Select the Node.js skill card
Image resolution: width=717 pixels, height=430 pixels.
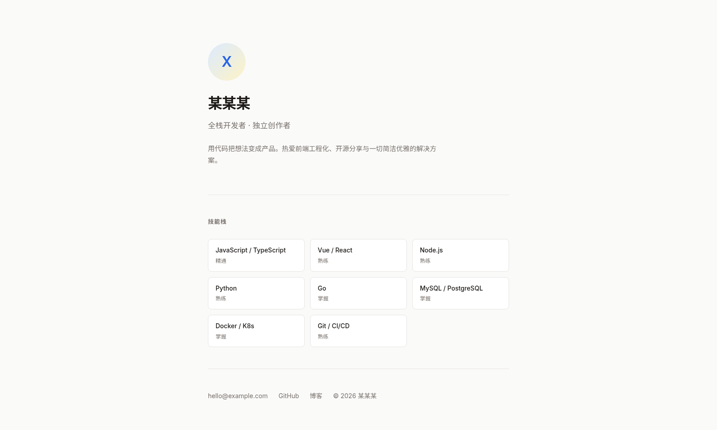[x=461, y=255]
